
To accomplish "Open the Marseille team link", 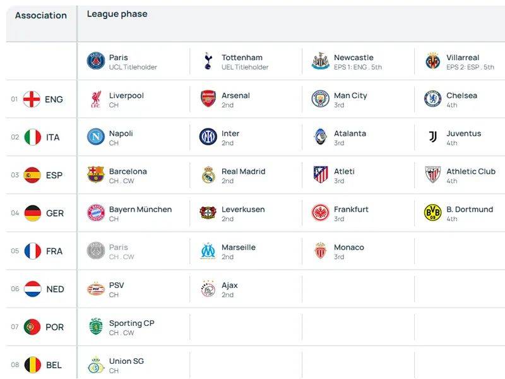I will pos(239,247).
